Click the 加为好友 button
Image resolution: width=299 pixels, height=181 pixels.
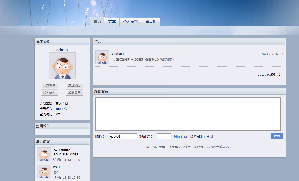(49, 93)
